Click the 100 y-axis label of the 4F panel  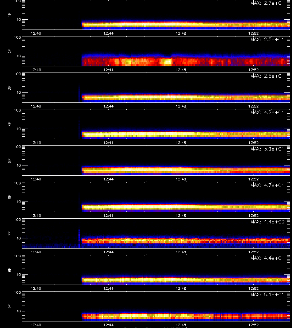18,110
